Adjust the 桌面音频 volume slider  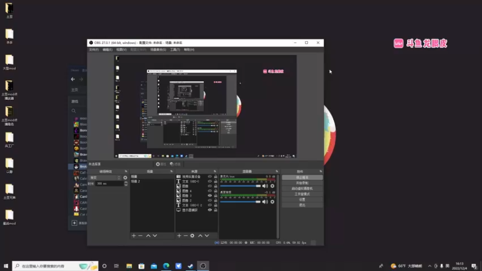coord(240,202)
